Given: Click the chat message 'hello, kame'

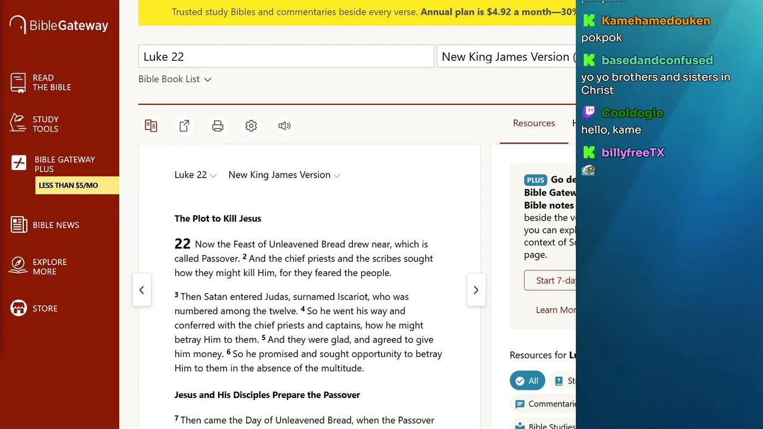Looking at the screenshot, I should tap(611, 130).
